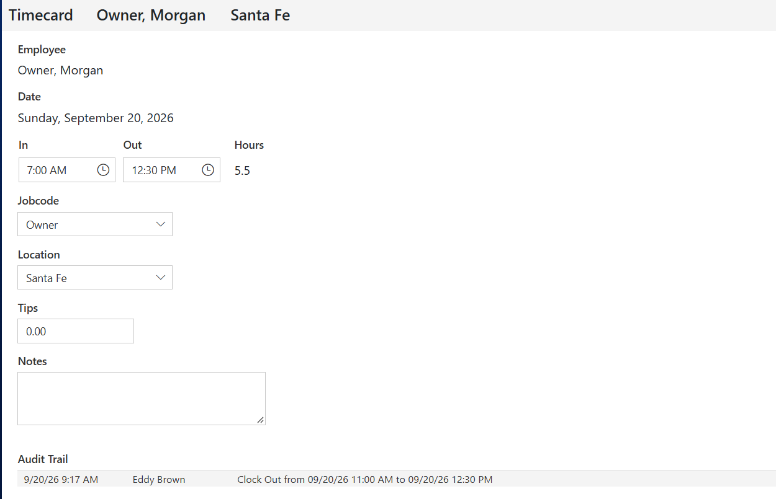Viewport: 776px width, 499px height.
Task: Select the Eddy Brown audit trail row
Action: pyautogui.click(x=397, y=479)
